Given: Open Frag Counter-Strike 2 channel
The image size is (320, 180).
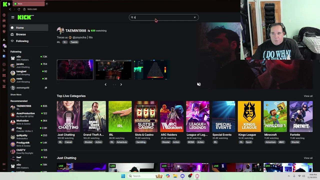Looking at the screenshot, I should [x=29, y=129].
